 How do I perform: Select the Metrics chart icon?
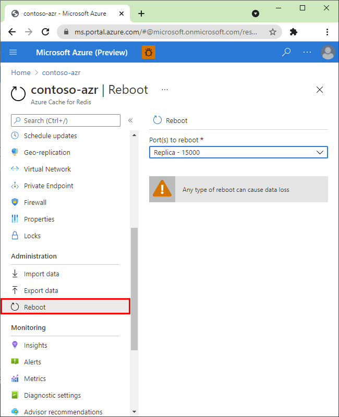[16, 378]
